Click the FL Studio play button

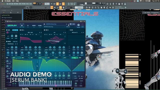point(37,4)
